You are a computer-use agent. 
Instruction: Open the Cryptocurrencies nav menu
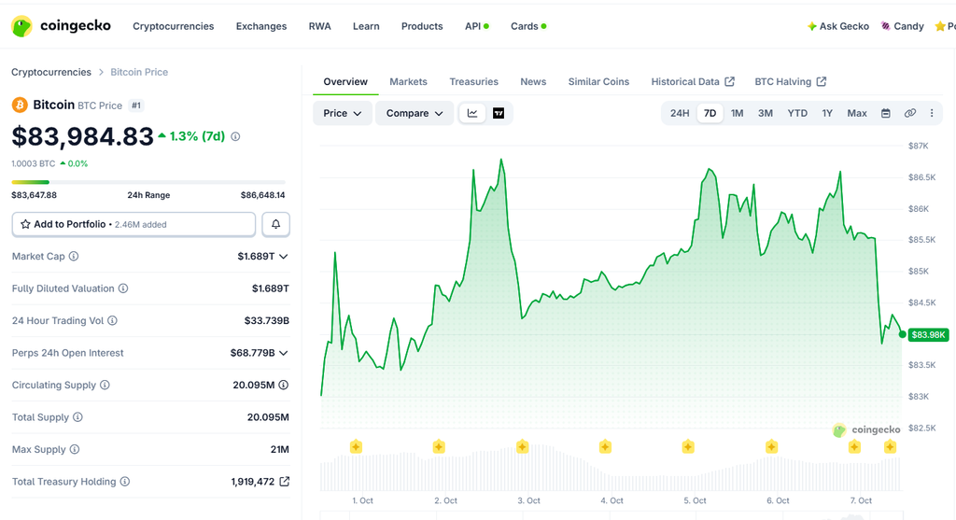173,26
